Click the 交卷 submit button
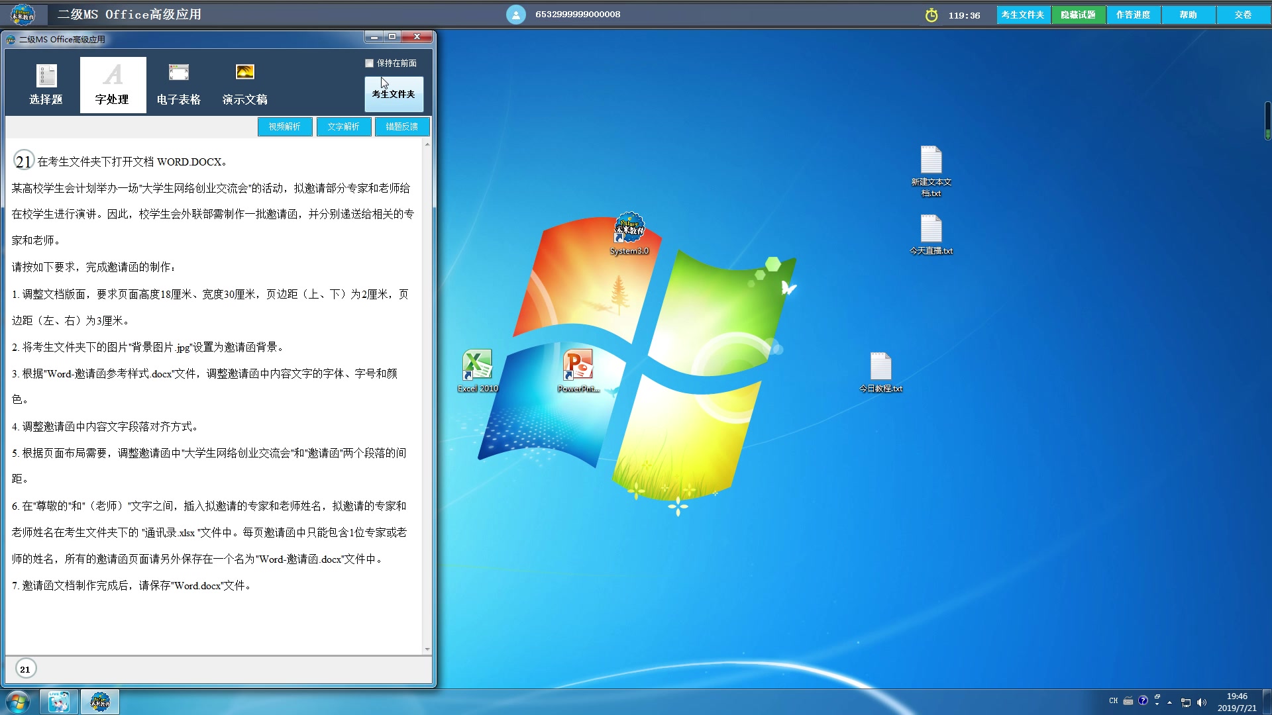 point(1244,14)
